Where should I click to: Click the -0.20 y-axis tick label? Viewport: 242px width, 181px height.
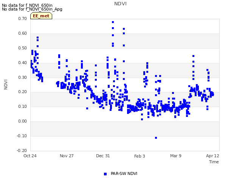(22, 150)
